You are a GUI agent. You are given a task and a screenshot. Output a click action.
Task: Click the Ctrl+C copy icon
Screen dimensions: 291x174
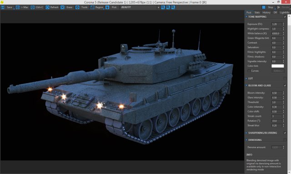32,7
